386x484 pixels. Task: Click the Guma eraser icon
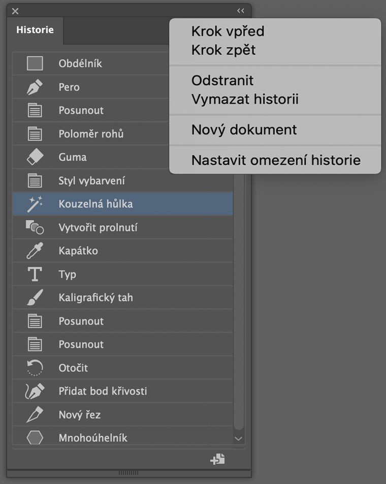point(35,157)
